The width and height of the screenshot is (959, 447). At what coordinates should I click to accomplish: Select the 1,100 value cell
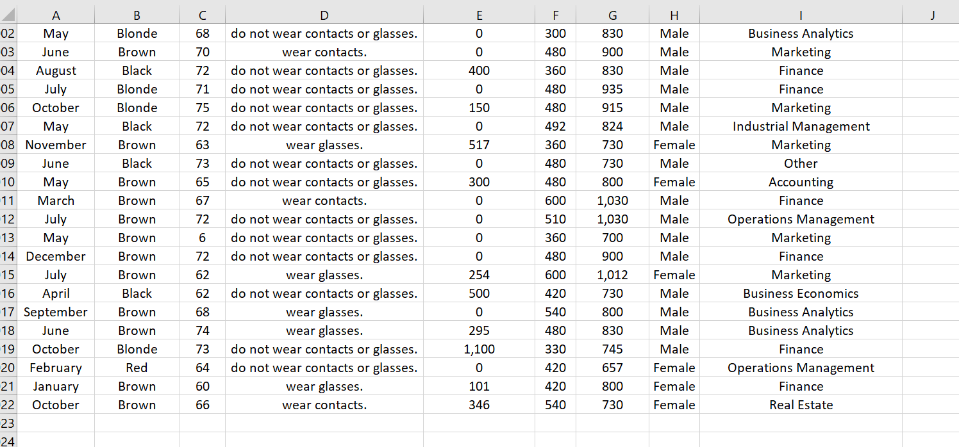click(x=479, y=349)
